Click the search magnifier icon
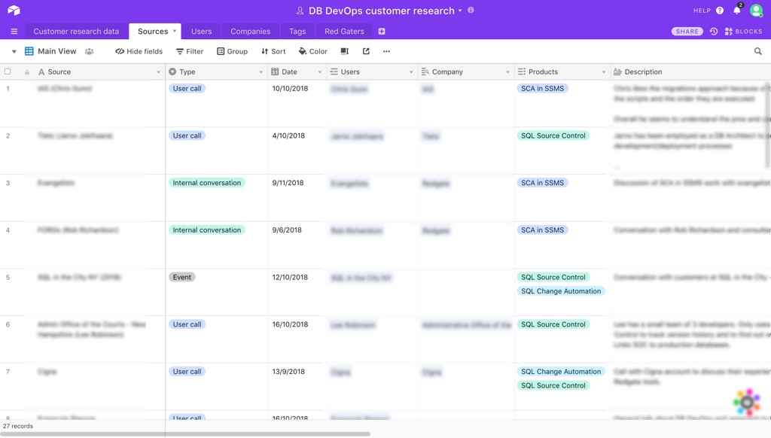This screenshot has height=438, width=771. tap(758, 51)
